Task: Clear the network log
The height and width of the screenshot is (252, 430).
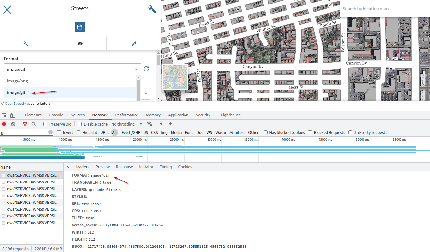Action: tap(13, 124)
